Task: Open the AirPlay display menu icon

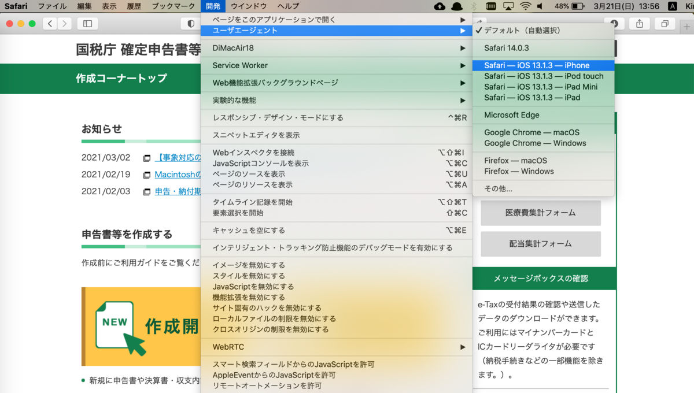Action: (508, 6)
